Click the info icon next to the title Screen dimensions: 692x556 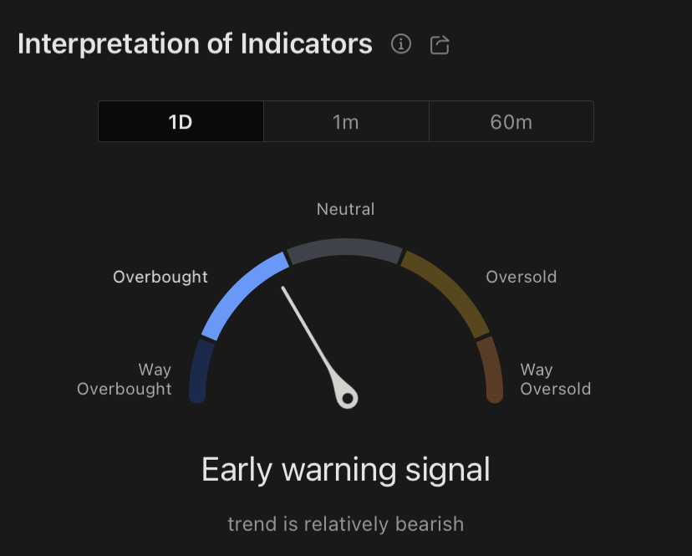[x=401, y=44]
